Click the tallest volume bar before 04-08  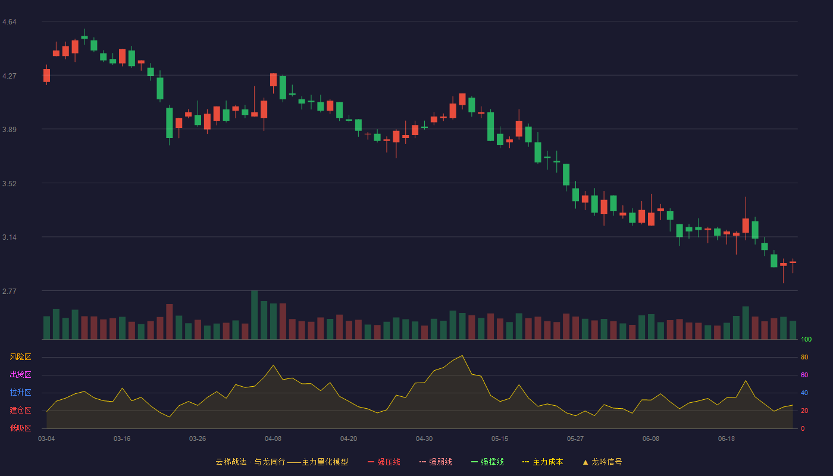point(255,315)
